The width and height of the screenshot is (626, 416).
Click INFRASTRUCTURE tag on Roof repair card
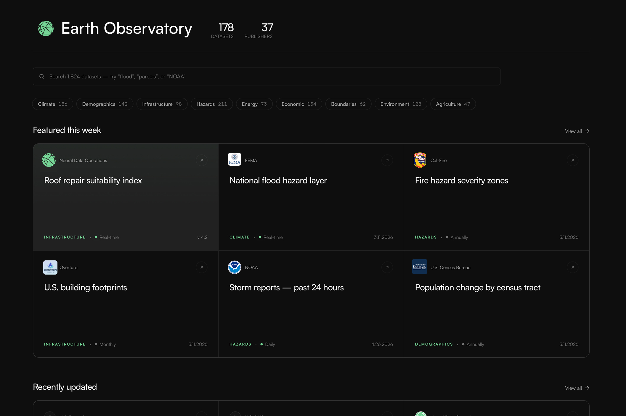click(x=65, y=237)
